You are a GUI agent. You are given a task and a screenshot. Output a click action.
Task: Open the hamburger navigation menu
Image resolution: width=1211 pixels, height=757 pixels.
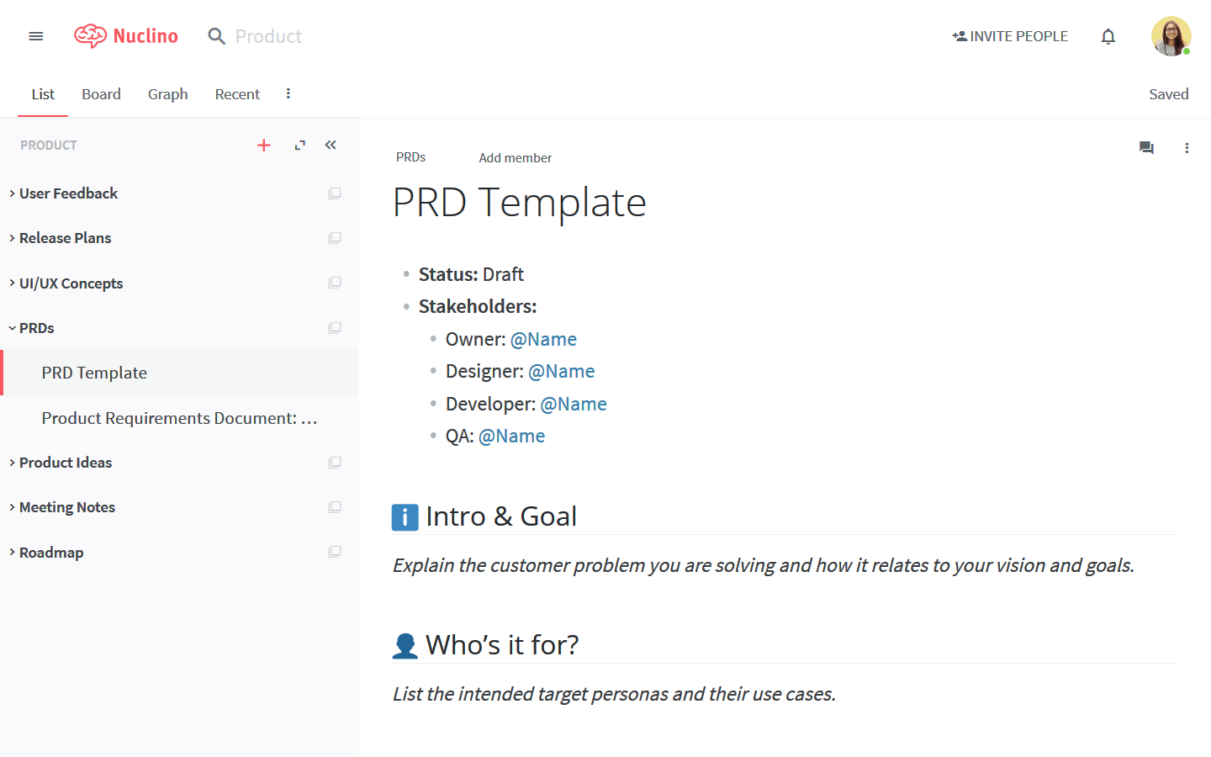tap(35, 35)
